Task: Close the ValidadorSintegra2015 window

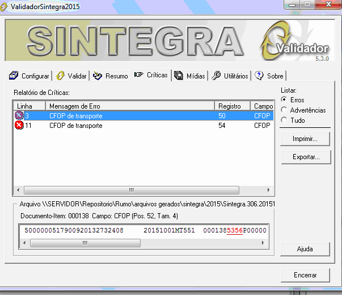Action: [328, 5]
